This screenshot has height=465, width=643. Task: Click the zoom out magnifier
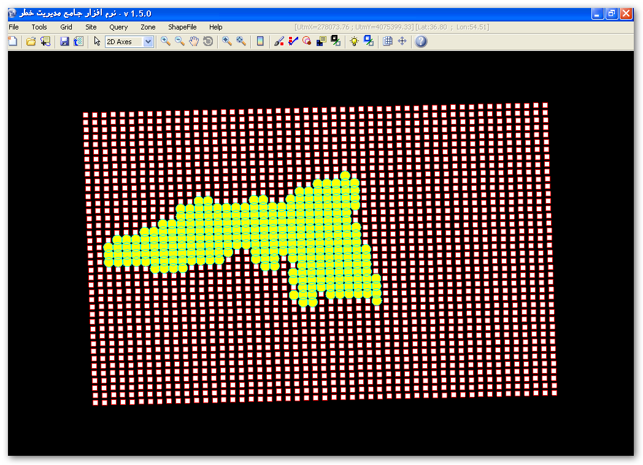pos(180,41)
